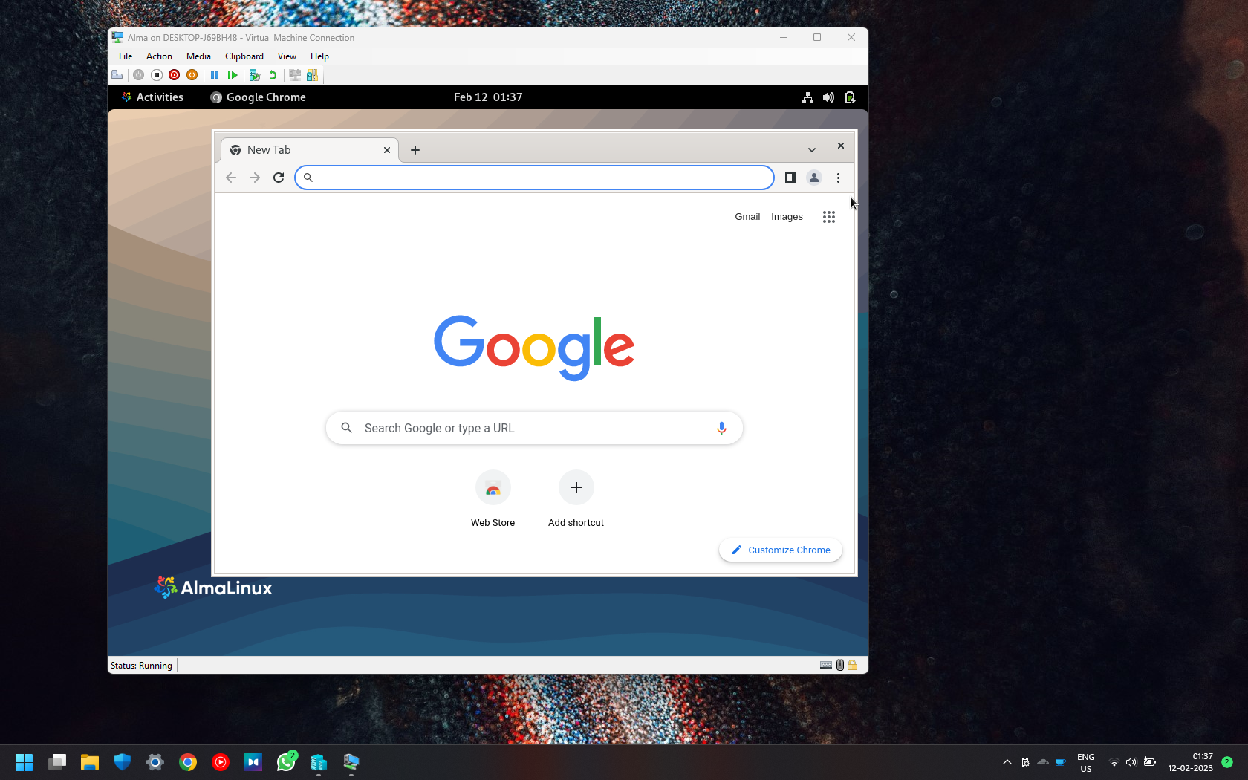Click the Checkpoint icon in VM toolbar
Screen dimensions: 1248x780
255,75
